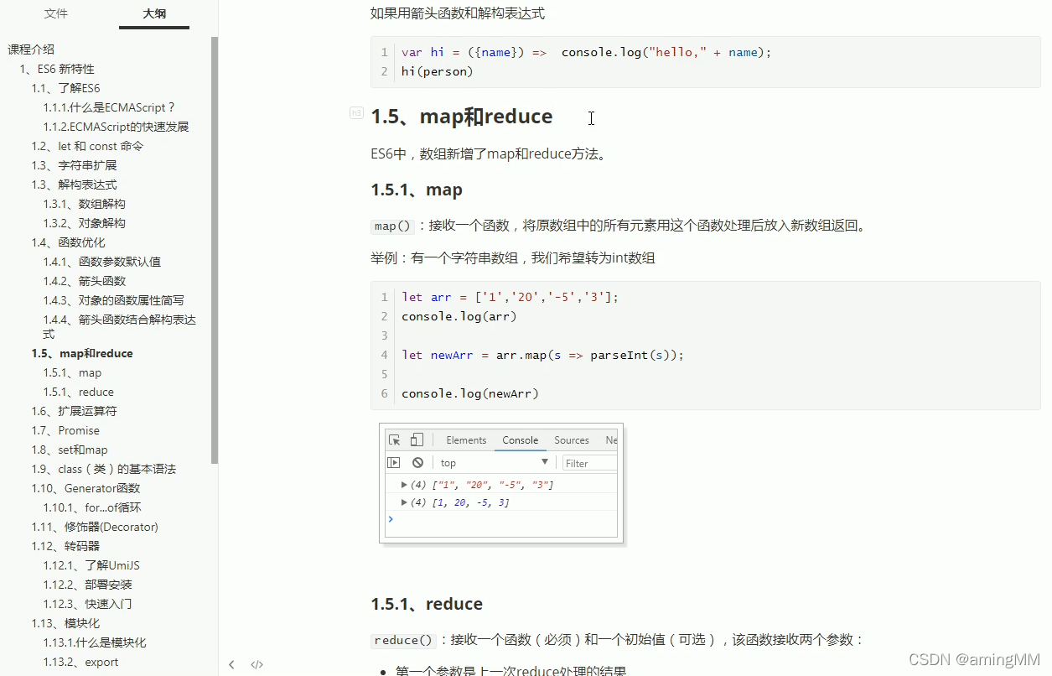Viewport: 1052px width, 676px height.
Task: Select 1.4.1、函数参数默认值 in the outline
Action: coord(102,262)
